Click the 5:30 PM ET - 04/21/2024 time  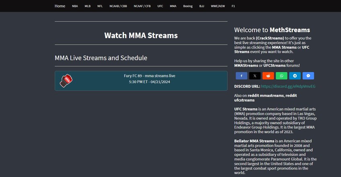150,82
